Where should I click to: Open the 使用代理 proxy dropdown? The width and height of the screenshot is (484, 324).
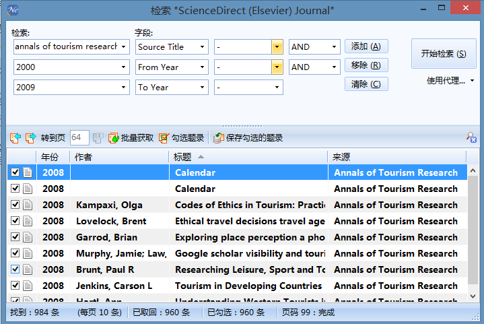click(x=473, y=81)
